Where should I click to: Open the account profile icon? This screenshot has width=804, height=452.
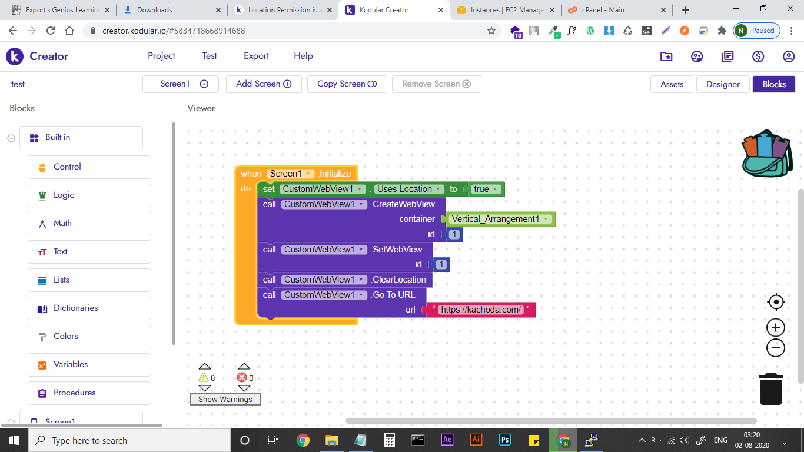click(789, 56)
